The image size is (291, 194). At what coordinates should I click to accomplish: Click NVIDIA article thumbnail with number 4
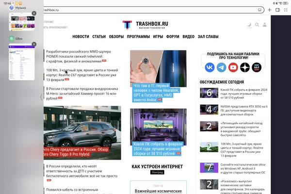(x=209, y=110)
